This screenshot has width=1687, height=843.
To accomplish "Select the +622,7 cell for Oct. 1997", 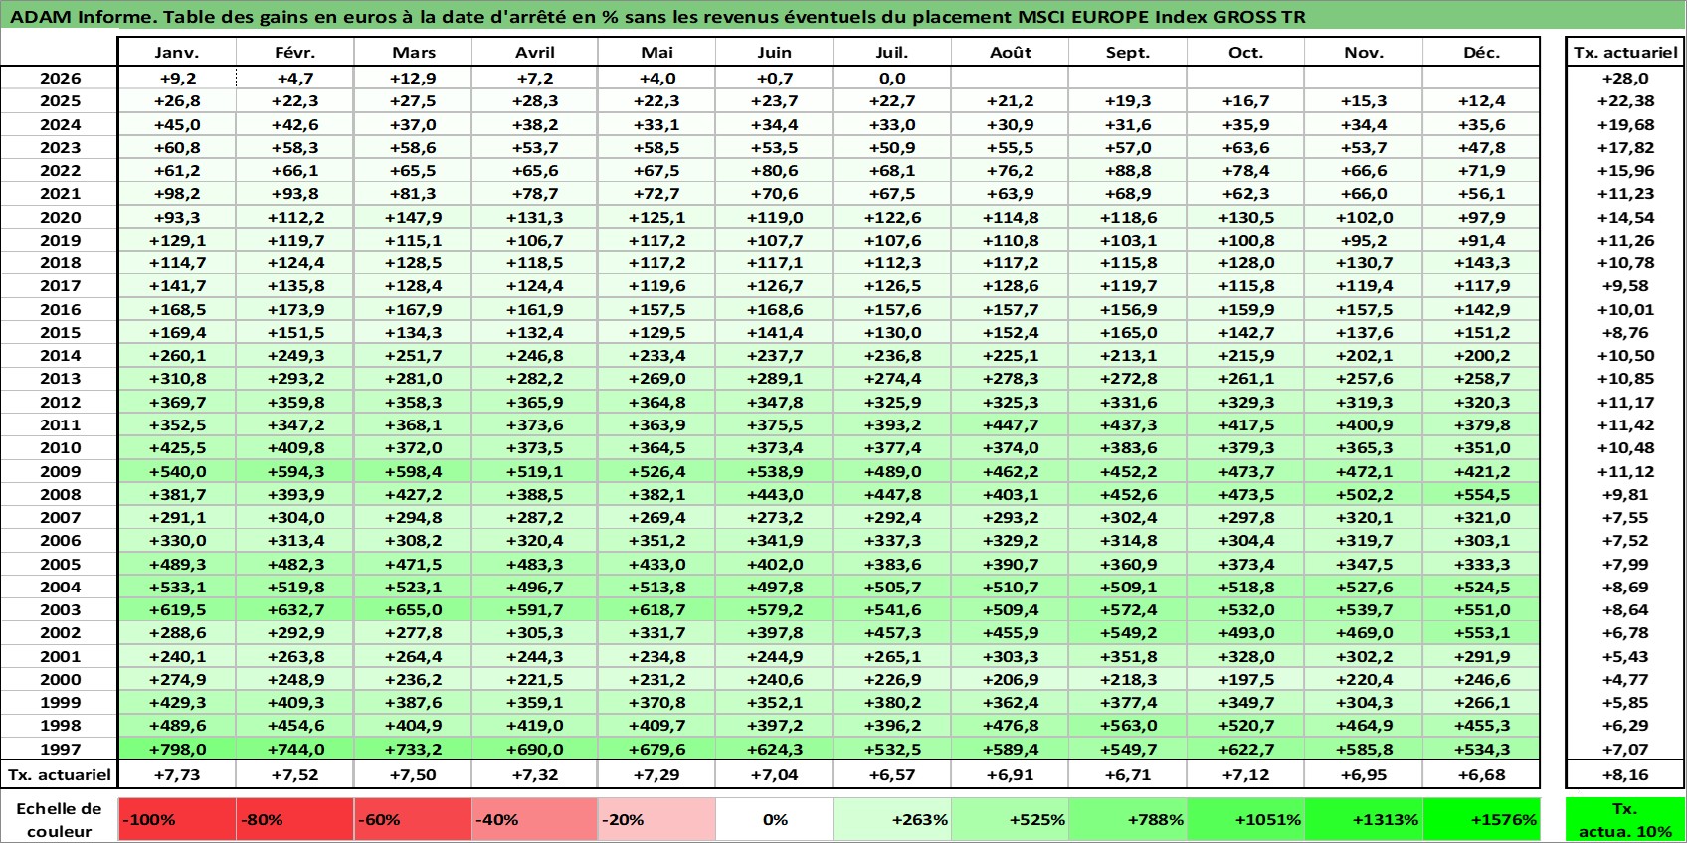I will [x=1245, y=749].
